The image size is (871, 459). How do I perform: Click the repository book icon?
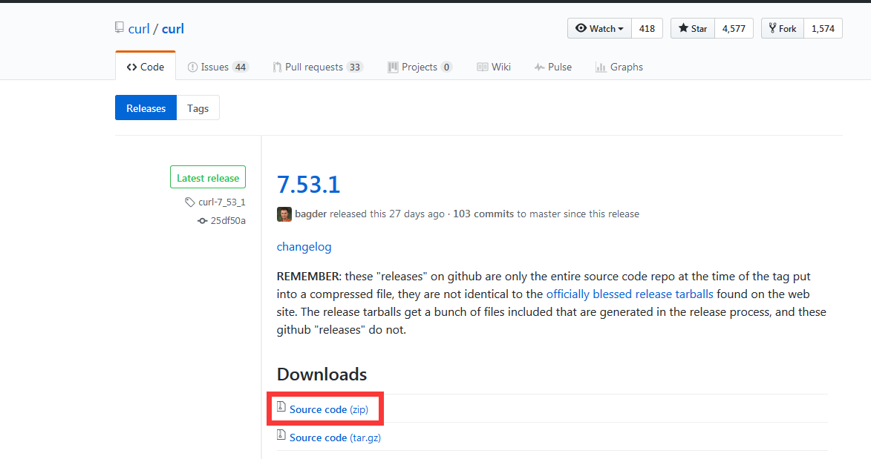coord(120,27)
